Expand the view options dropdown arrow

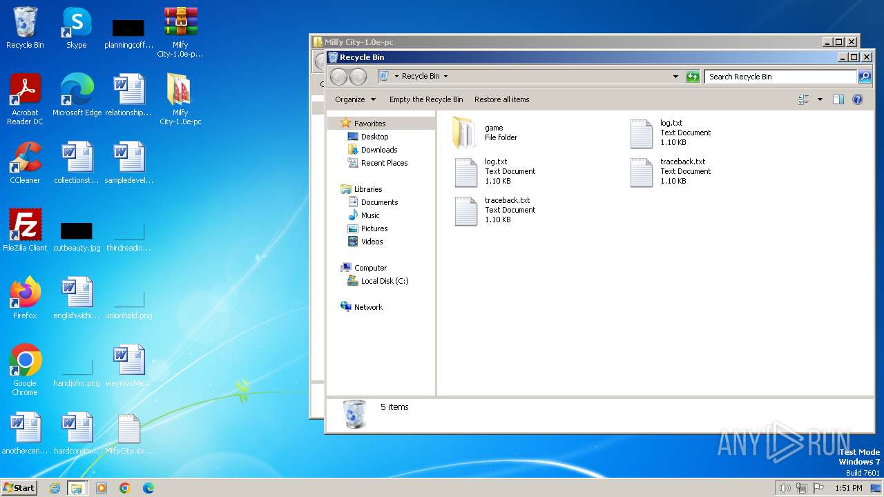[x=820, y=99]
